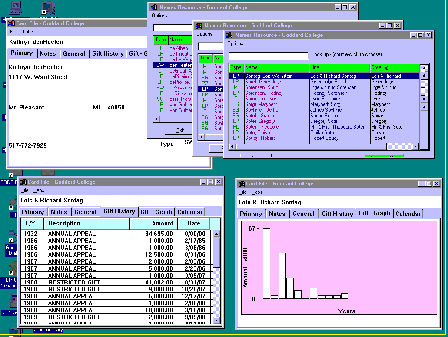
Task: Jump to top of Names list
Action: (x=424, y=68)
